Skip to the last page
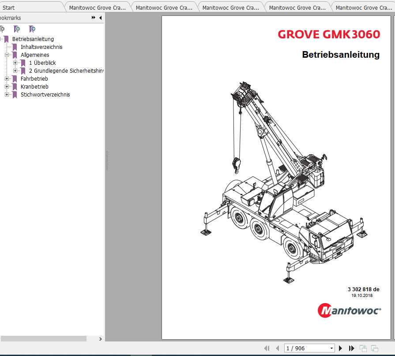Viewport: 395px width, 356px height. (x=351, y=348)
